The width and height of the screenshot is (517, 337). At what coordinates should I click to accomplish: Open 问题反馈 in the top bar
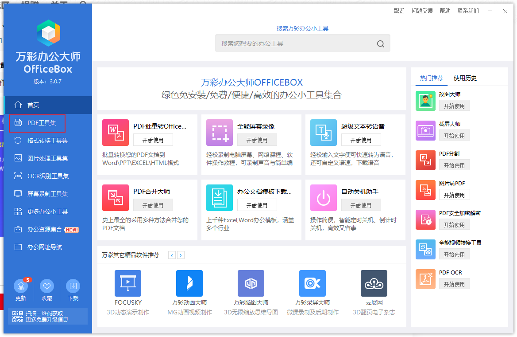[x=422, y=11]
